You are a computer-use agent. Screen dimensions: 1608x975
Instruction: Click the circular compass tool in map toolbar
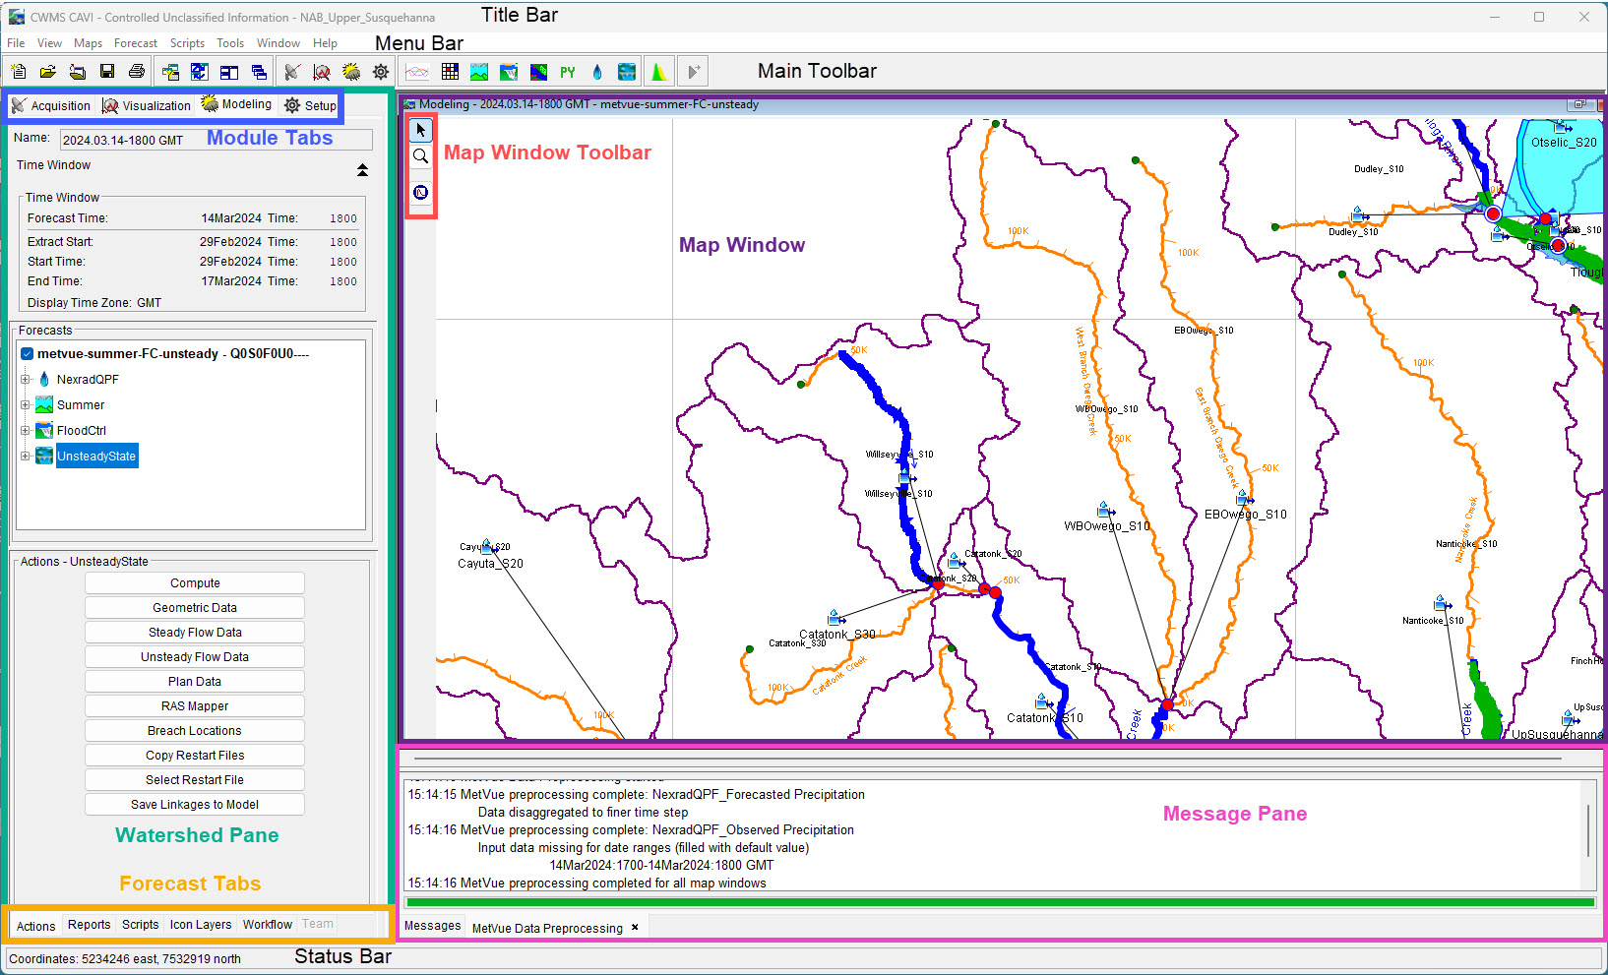(421, 192)
